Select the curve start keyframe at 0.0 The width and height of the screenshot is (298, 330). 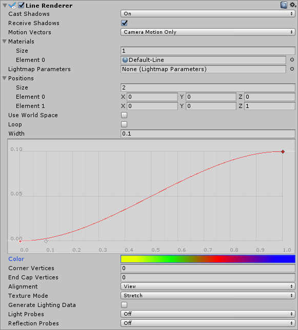(21, 241)
